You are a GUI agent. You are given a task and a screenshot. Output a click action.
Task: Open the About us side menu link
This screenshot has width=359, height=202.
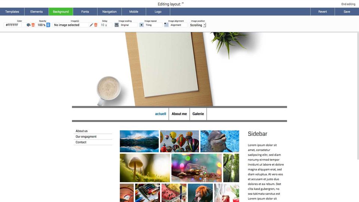(82, 131)
